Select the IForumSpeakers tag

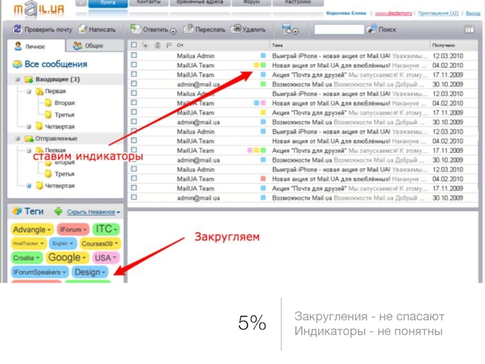tap(39, 272)
